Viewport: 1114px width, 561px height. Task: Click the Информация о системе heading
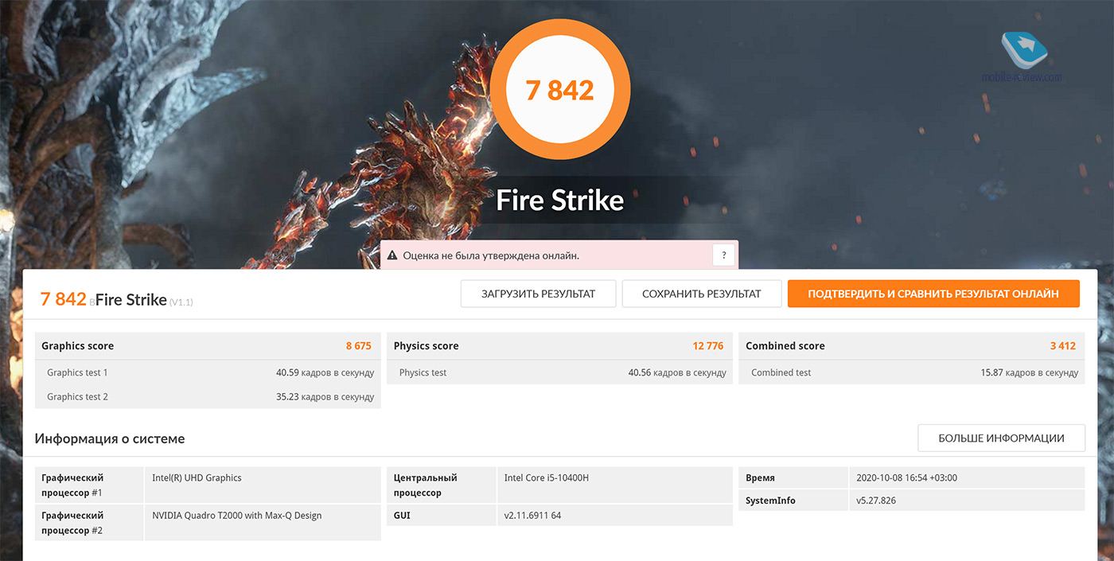110,438
